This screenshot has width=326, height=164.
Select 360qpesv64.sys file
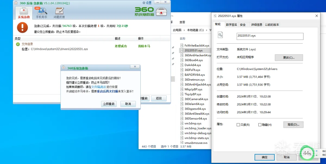click(x=193, y=109)
